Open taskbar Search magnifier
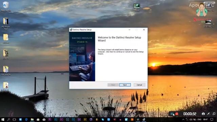The width and height of the screenshot is (217, 122). pos(8,119)
